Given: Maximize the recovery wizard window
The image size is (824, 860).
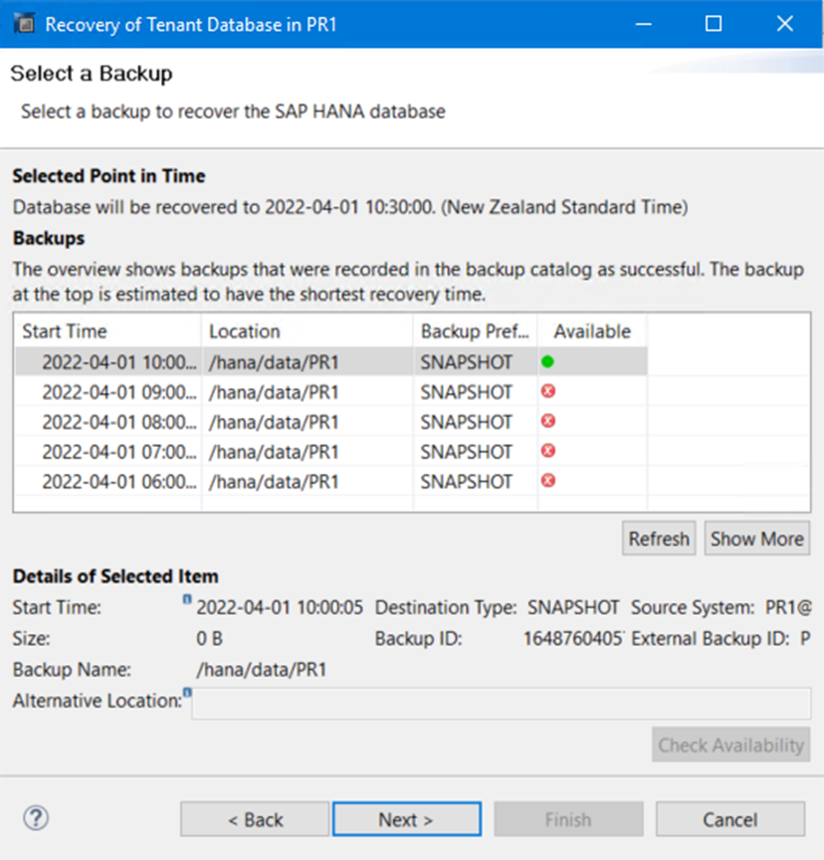Looking at the screenshot, I should (714, 24).
